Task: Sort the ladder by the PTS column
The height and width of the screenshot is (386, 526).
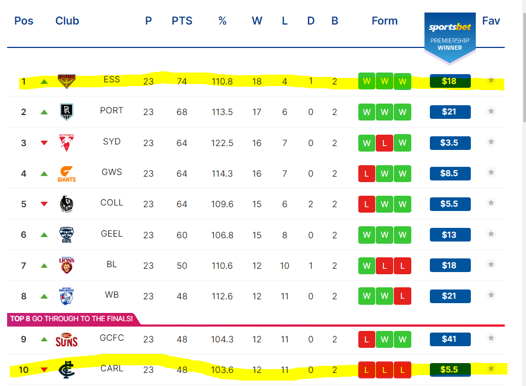Action: click(182, 21)
